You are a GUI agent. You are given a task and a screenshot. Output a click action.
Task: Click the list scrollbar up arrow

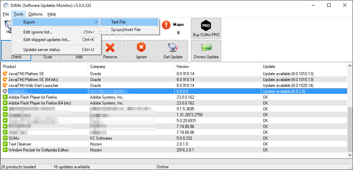point(350,66)
